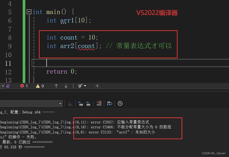The height and width of the screenshot is (157, 229).
Task: Go to previous issue with up arrow
Action: pyautogui.click(x=56, y=86)
